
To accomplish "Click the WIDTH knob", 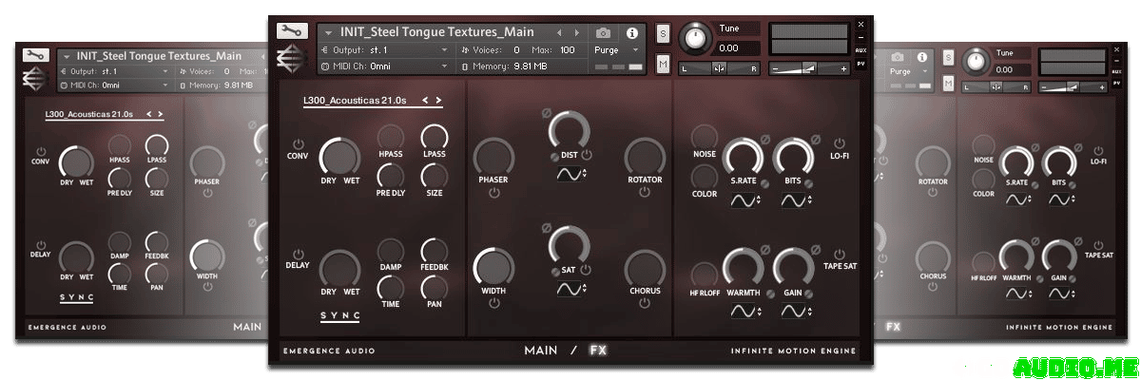I will [493, 266].
